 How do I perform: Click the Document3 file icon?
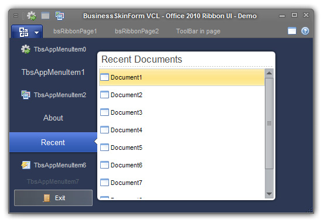pyautogui.click(x=104, y=112)
